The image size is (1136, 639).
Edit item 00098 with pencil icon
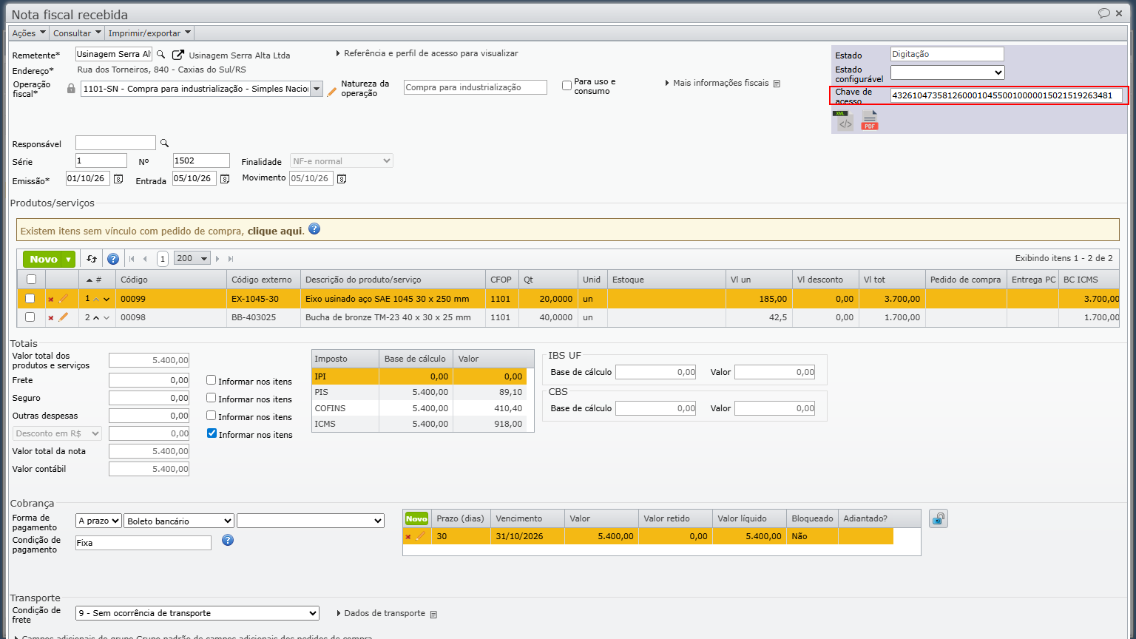pyautogui.click(x=63, y=317)
